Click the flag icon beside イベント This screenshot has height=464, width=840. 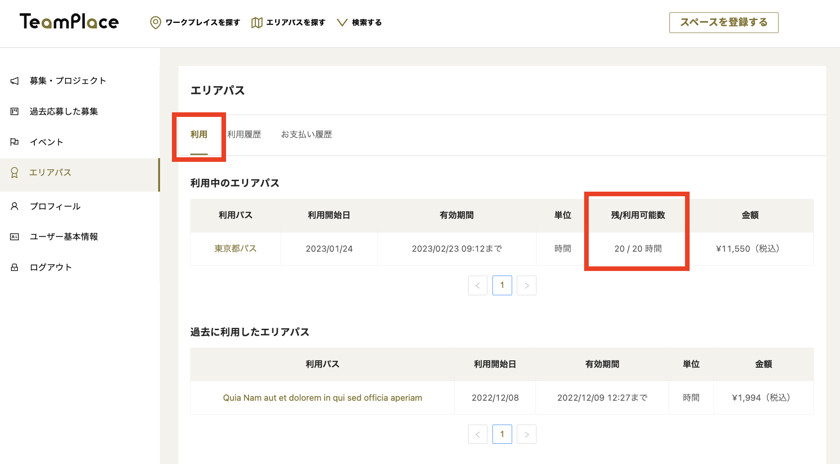[x=14, y=142]
